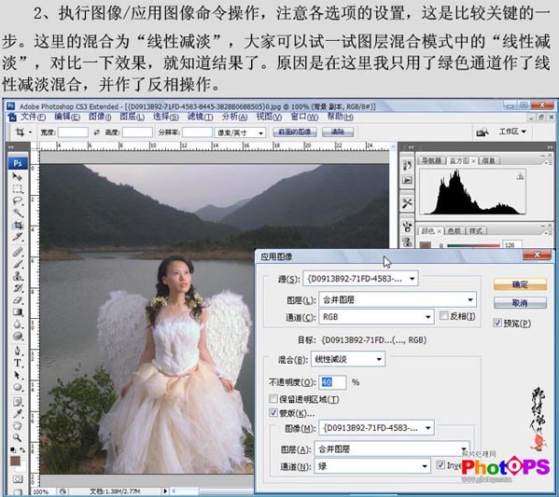Select the History Brush tool
The image size is (559, 497).
[x=17, y=288]
